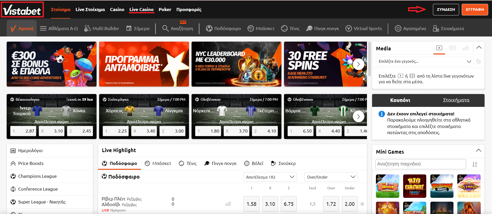Screen dimensions: 492x214
Task: Open Σήμερα calendar view
Action: pos(138,29)
